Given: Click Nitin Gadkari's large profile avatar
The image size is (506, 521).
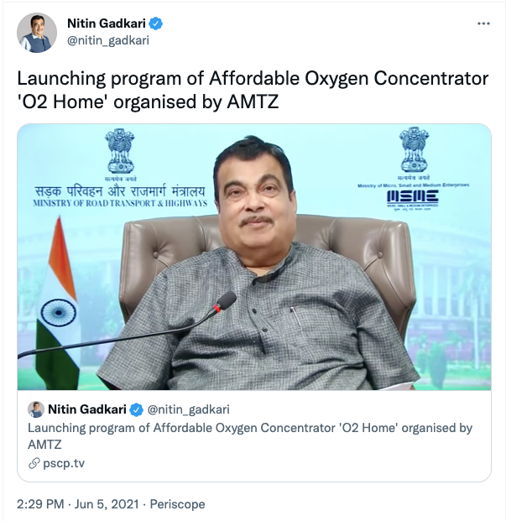Looking at the screenshot, I should pyautogui.click(x=37, y=33).
